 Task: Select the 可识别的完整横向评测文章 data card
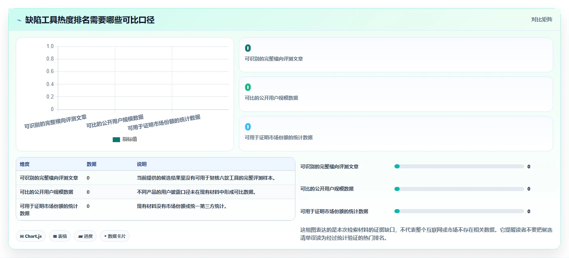[396, 55]
